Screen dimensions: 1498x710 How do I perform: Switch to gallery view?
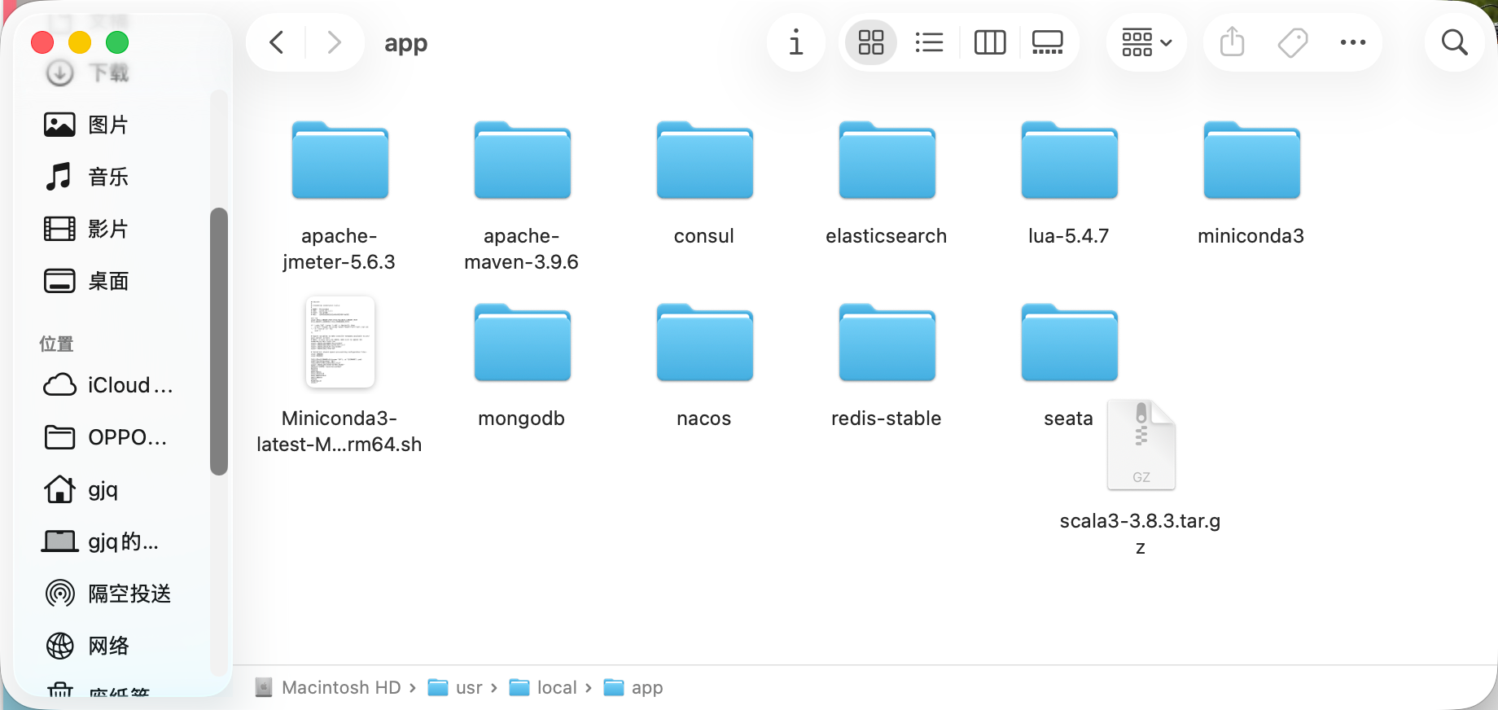pyautogui.click(x=1048, y=42)
